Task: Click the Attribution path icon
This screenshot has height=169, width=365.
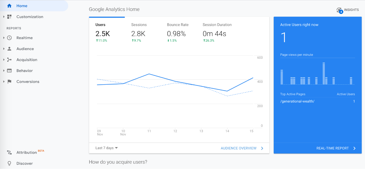Action: coord(9,153)
